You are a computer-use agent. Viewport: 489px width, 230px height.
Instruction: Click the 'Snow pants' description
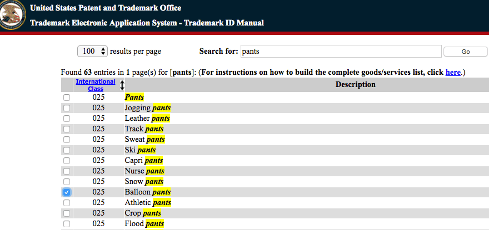click(x=144, y=181)
